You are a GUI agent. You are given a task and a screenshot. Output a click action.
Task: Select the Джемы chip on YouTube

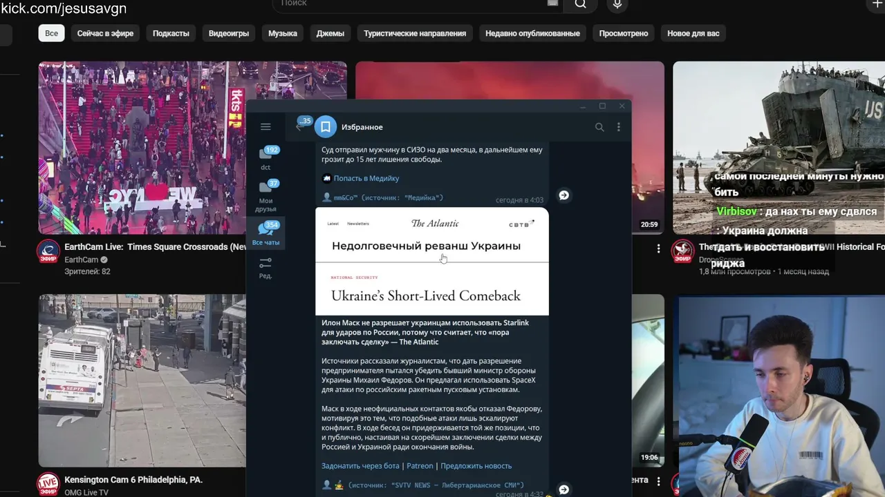click(330, 33)
